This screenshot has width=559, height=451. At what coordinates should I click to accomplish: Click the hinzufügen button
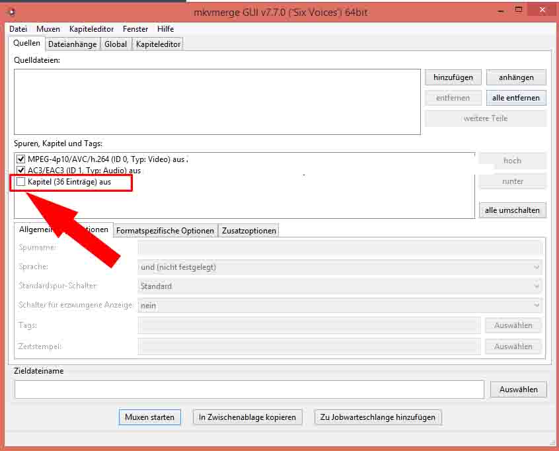point(453,77)
